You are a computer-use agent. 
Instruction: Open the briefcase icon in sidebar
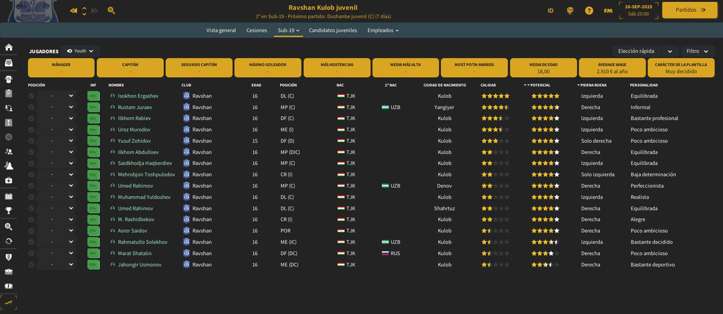click(x=8, y=271)
